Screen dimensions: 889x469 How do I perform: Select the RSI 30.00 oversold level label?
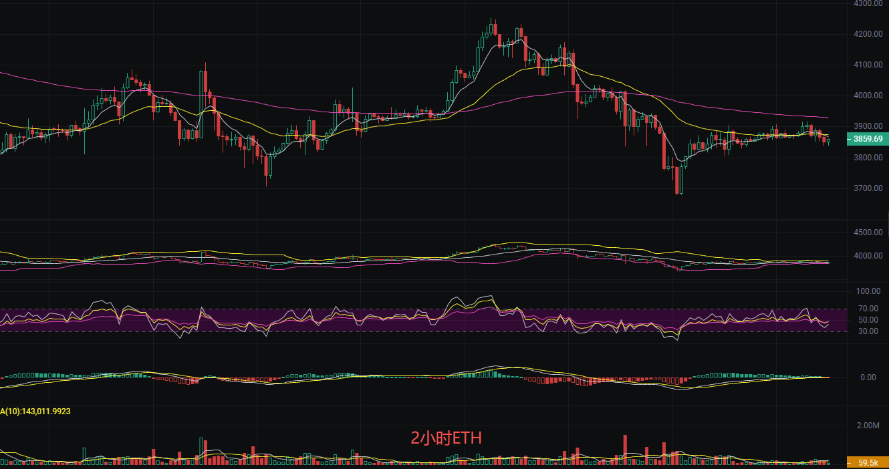click(x=868, y=331)
